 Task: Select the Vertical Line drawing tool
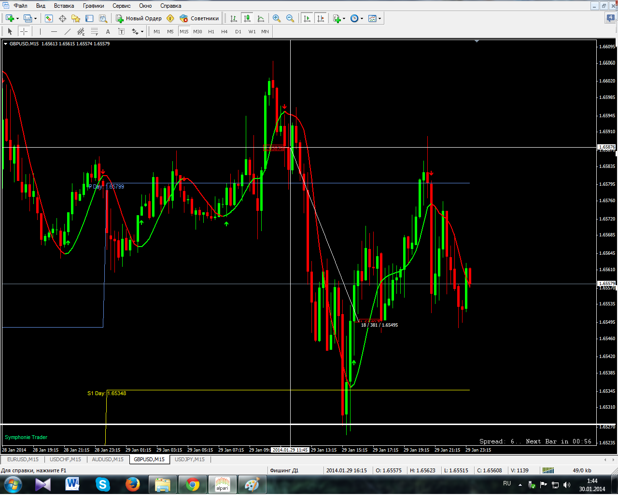coord(40,31)
